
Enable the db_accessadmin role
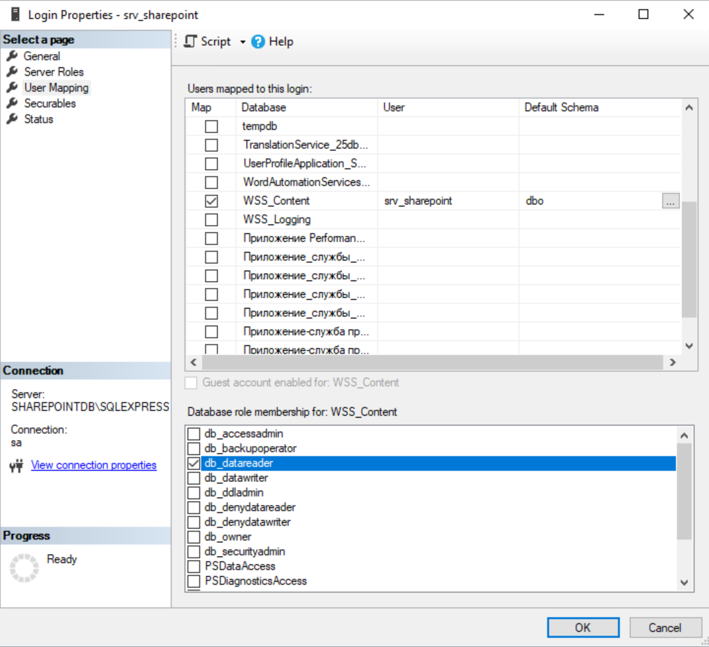click(x=194, y=434)
